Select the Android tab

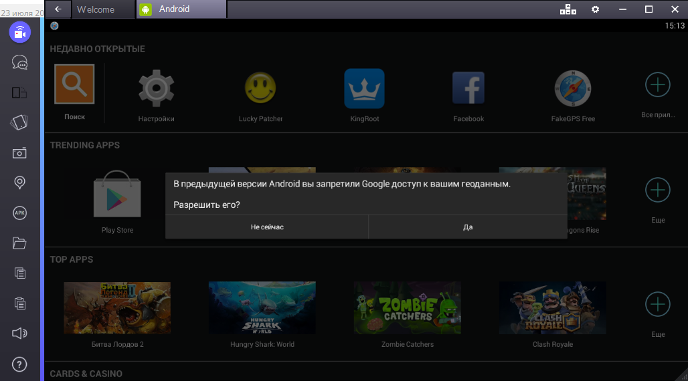(181, 9)
